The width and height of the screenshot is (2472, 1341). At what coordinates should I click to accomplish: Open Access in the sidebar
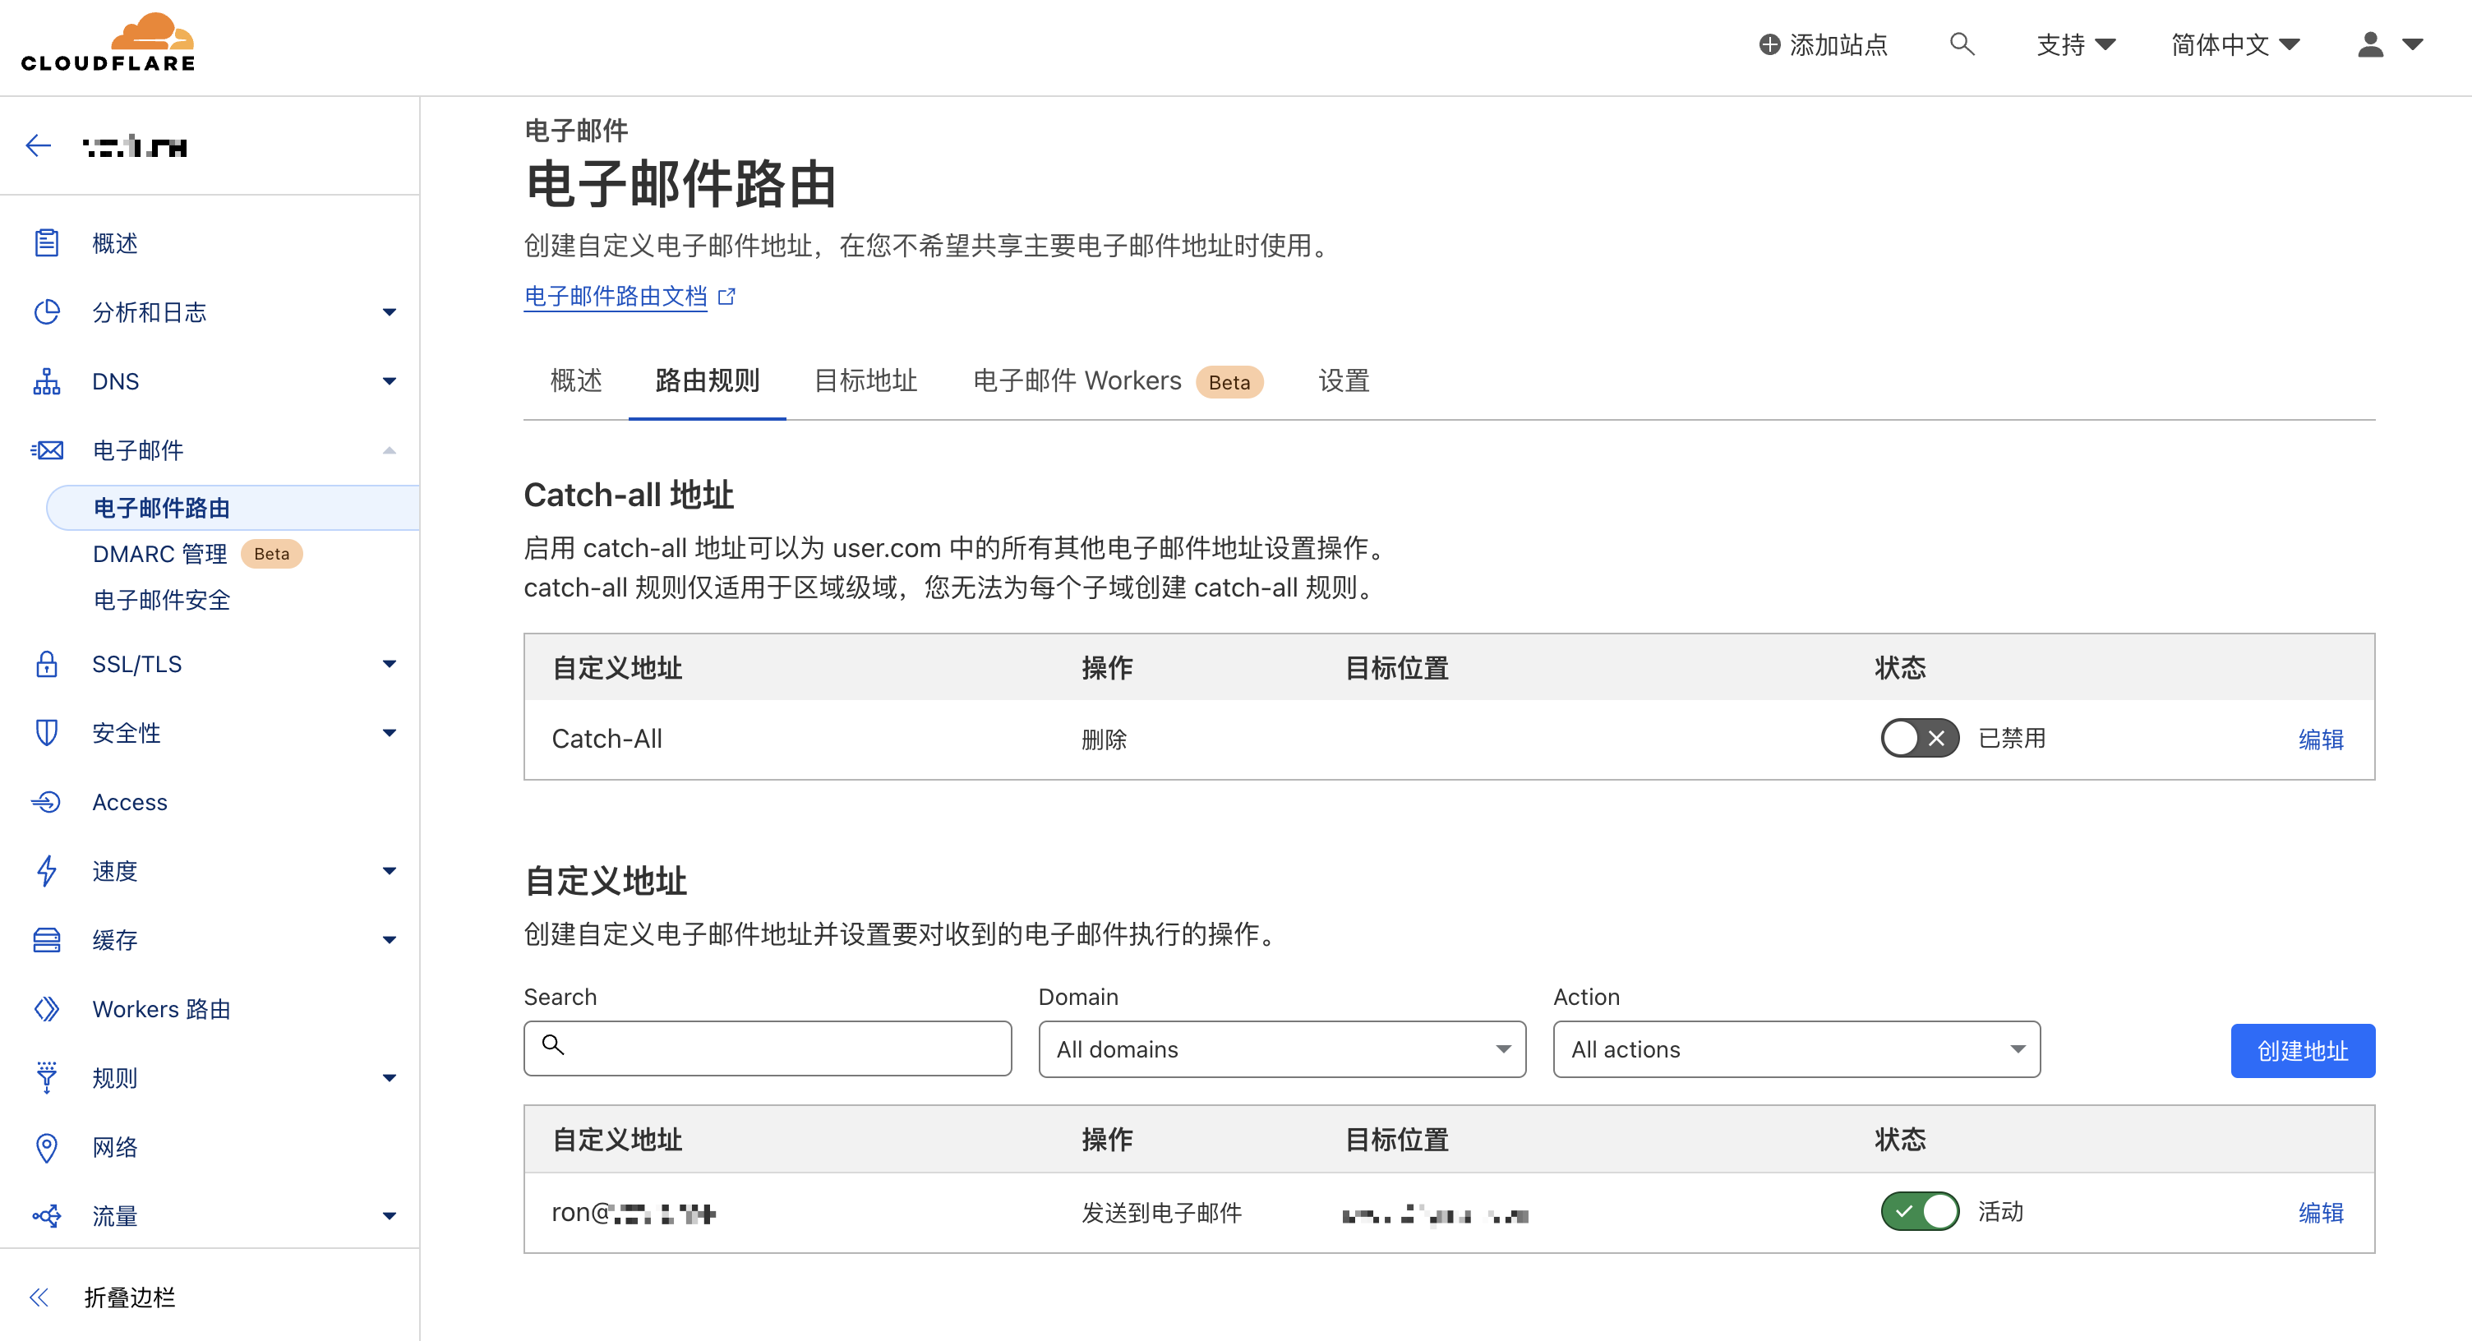[x=130, y=802]
